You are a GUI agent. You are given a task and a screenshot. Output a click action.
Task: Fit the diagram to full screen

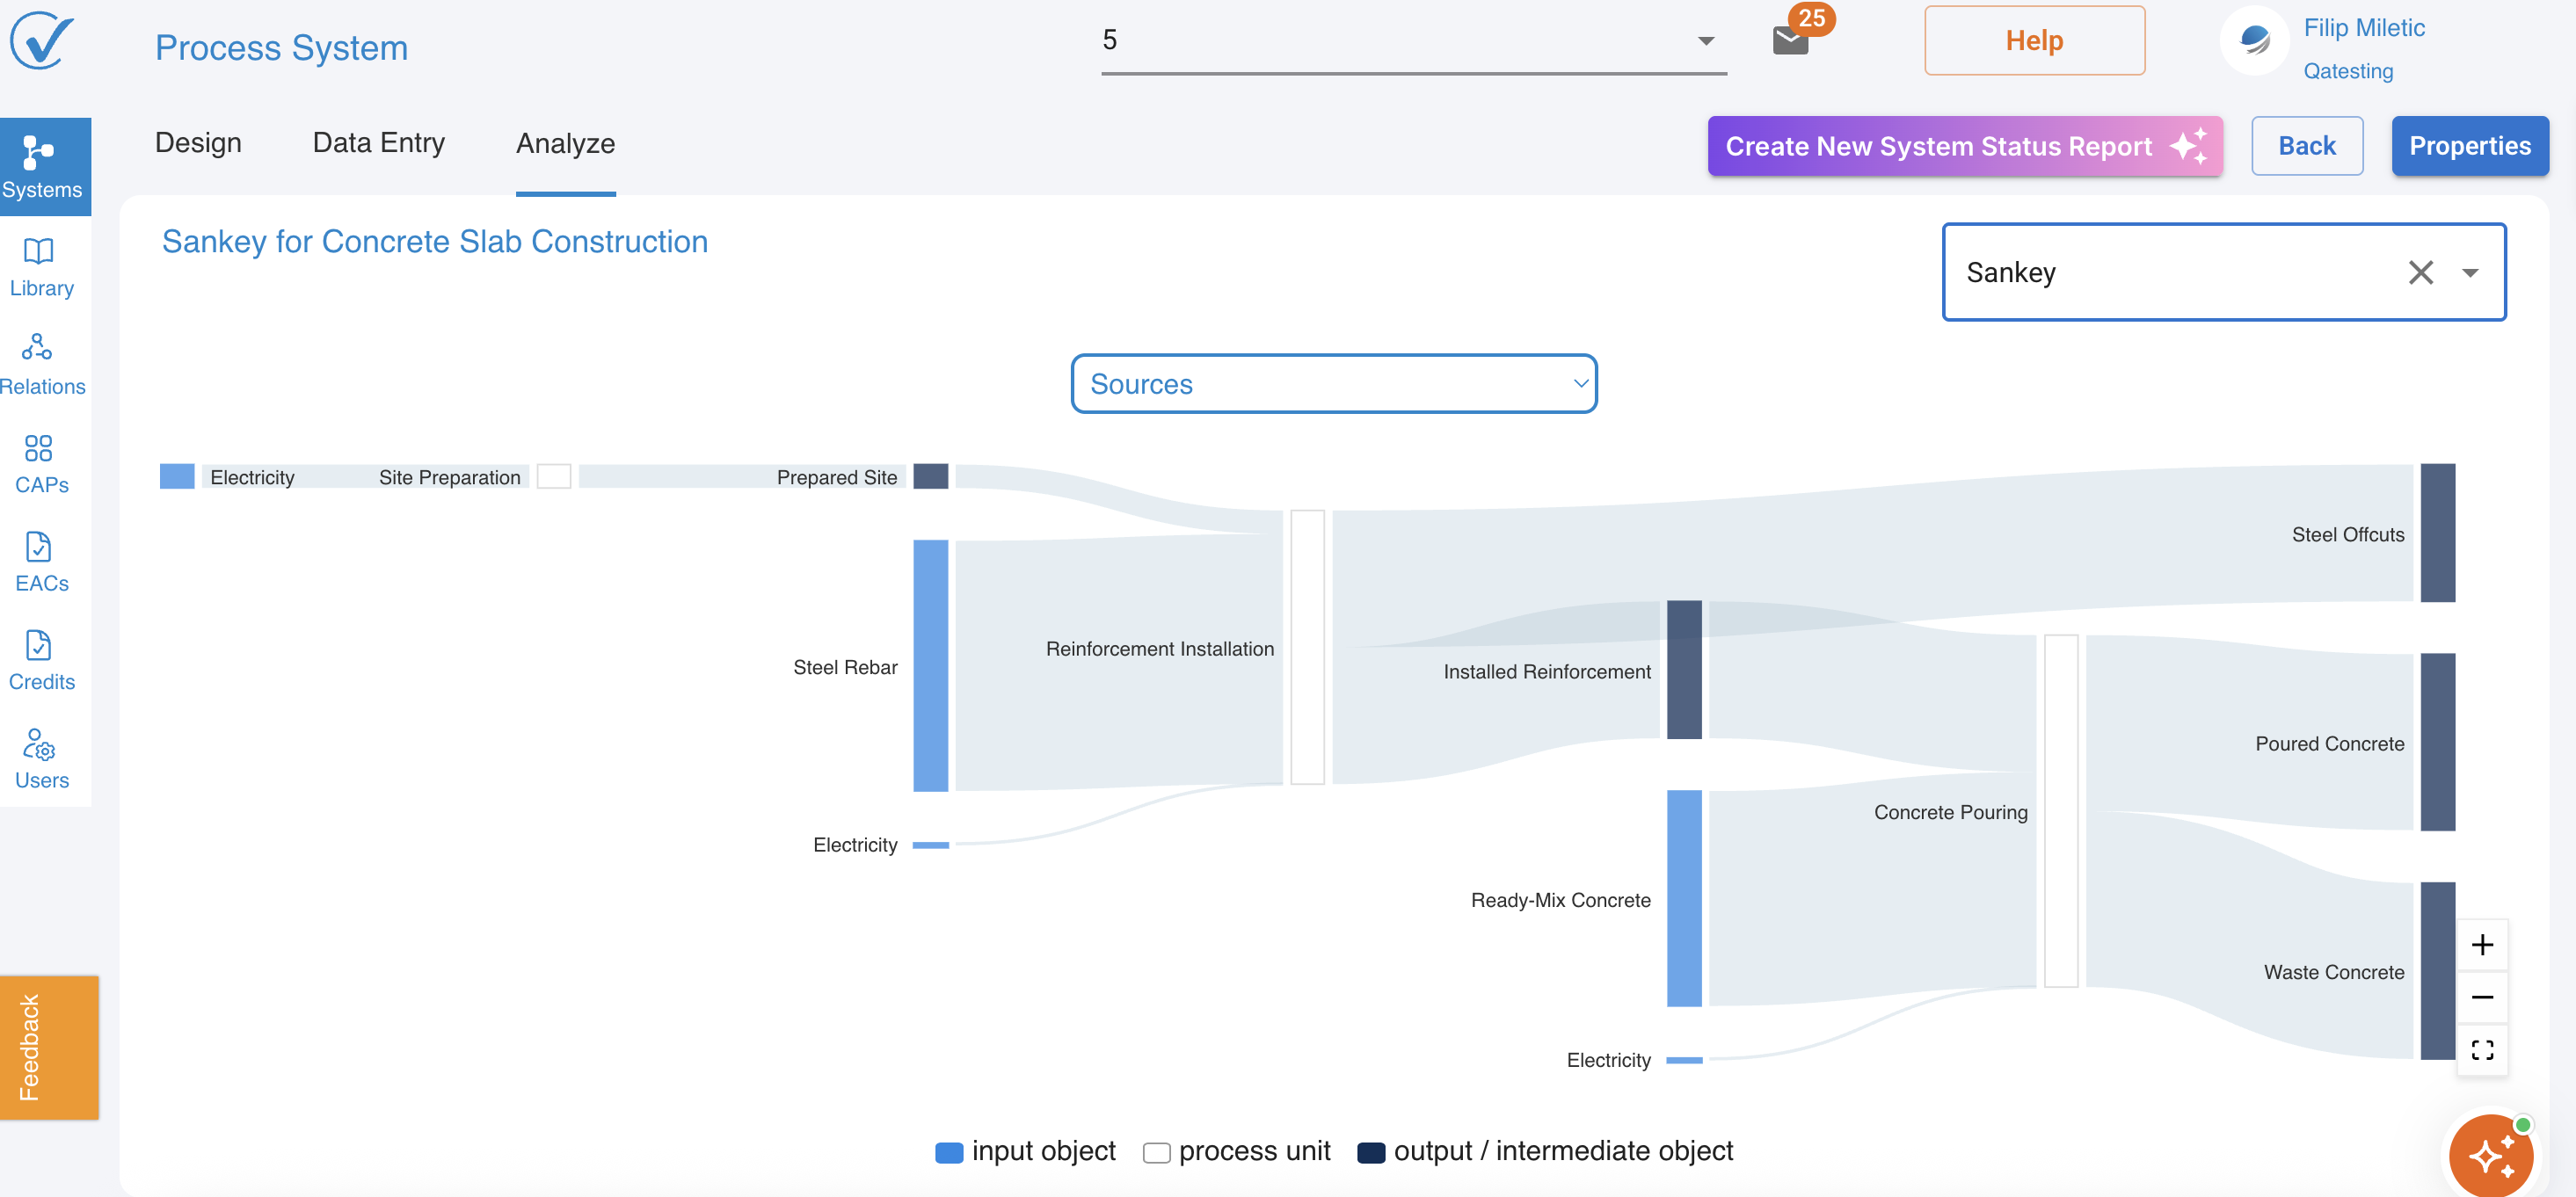pos(2482,1050)
